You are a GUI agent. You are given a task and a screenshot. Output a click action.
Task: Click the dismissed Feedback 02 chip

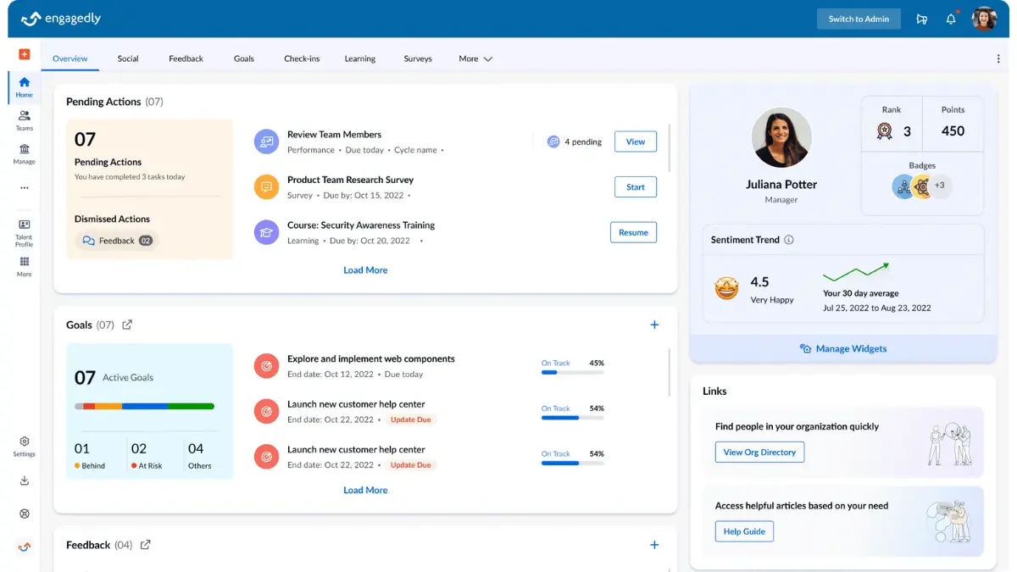coord(117,241)
